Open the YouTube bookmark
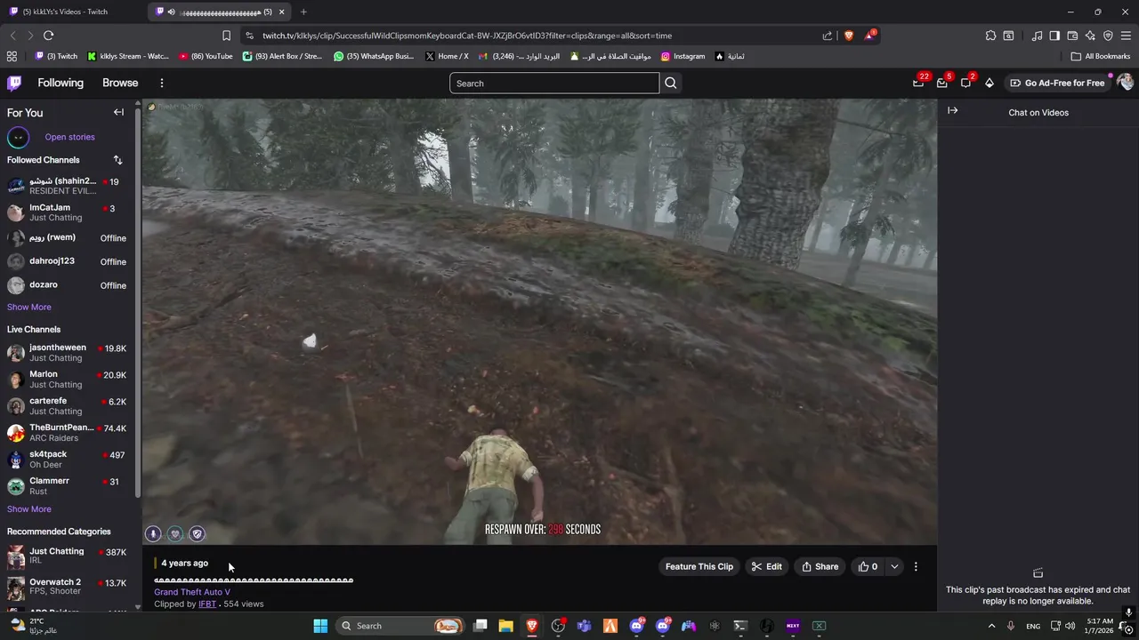The width and height of the screenshot is (1139, 640). 206,56
